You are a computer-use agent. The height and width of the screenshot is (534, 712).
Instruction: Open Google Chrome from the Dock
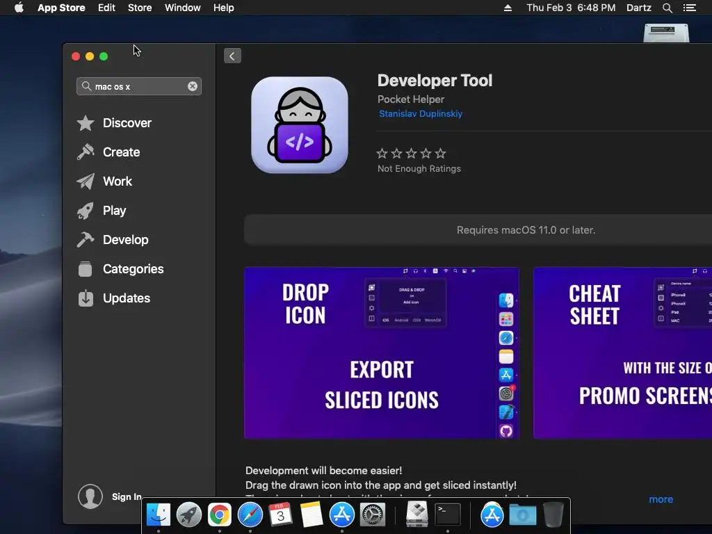click(x=219, y=515)
